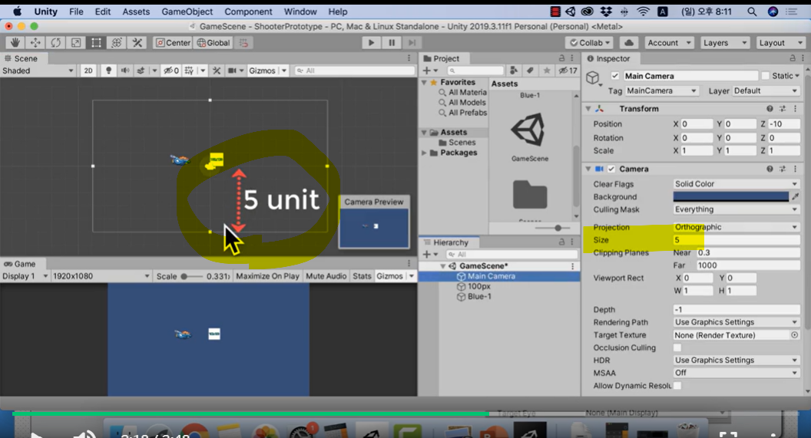Screen dimensions: 811x438
Task: Open the Game view 1920x1080 resolution dropdown
Action: tap(101, 276)
